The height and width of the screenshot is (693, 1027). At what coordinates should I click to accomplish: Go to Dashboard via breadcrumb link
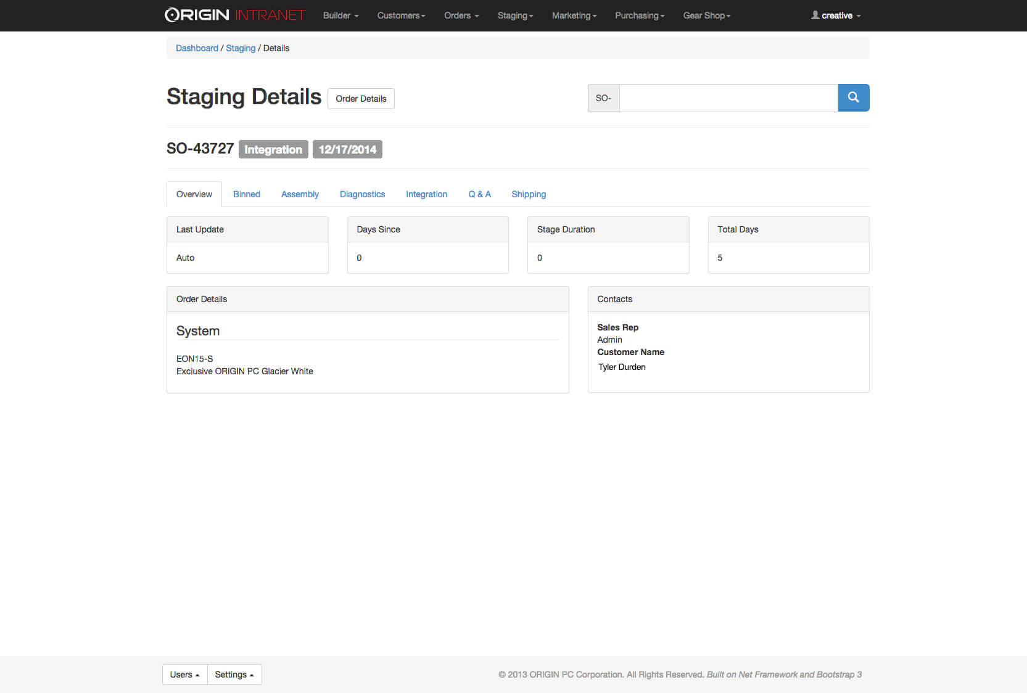pos(197,48)
